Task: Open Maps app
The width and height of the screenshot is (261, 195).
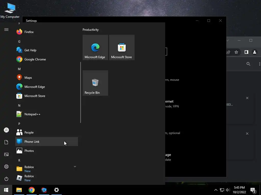Action: pyautogui.click(x=47, y=77)
